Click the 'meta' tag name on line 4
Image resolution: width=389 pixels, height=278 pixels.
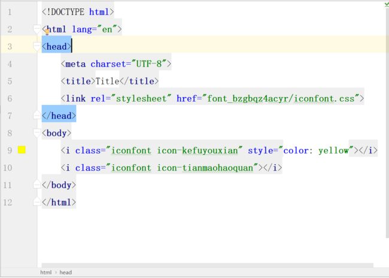tap(75, 64)
